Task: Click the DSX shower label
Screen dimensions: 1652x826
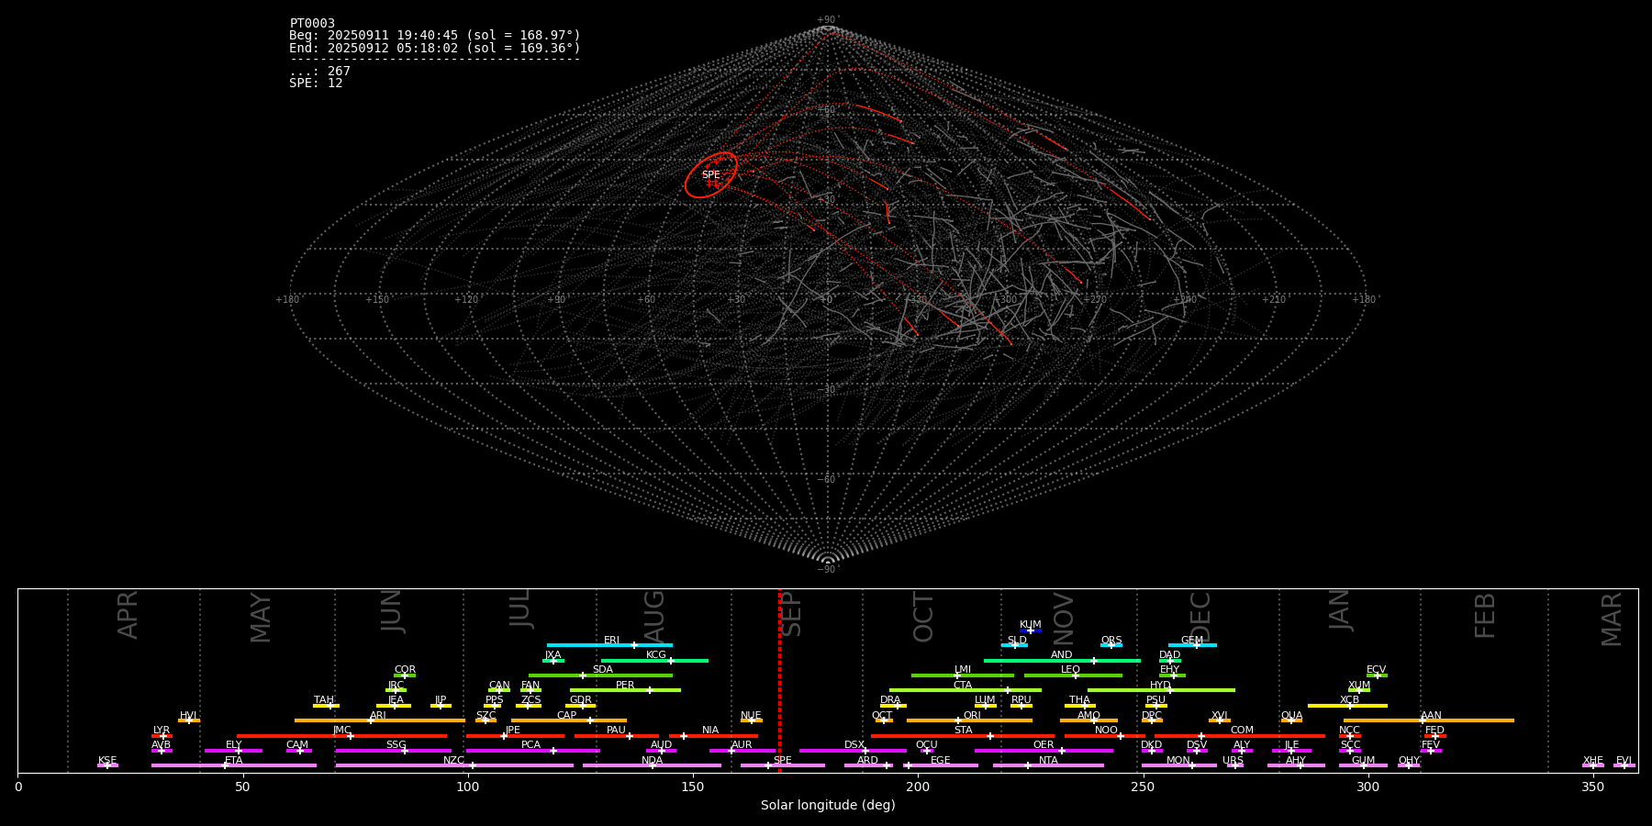Action: tap(854, 744)
